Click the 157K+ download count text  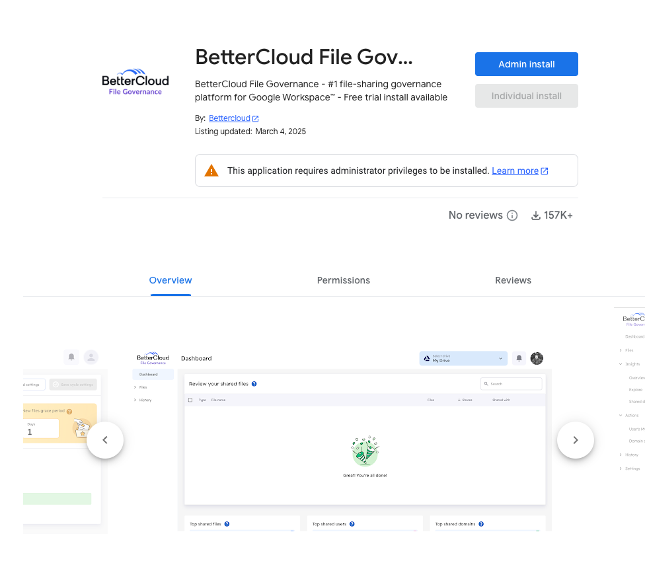558,215
